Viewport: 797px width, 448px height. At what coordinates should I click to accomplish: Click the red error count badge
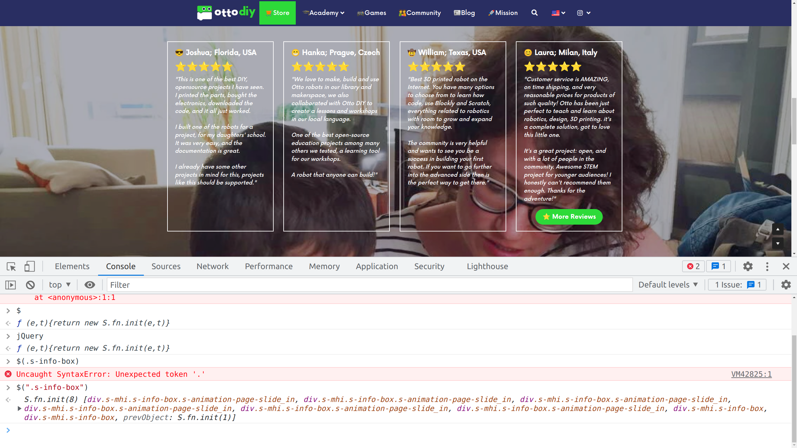[x=693, y=267]
